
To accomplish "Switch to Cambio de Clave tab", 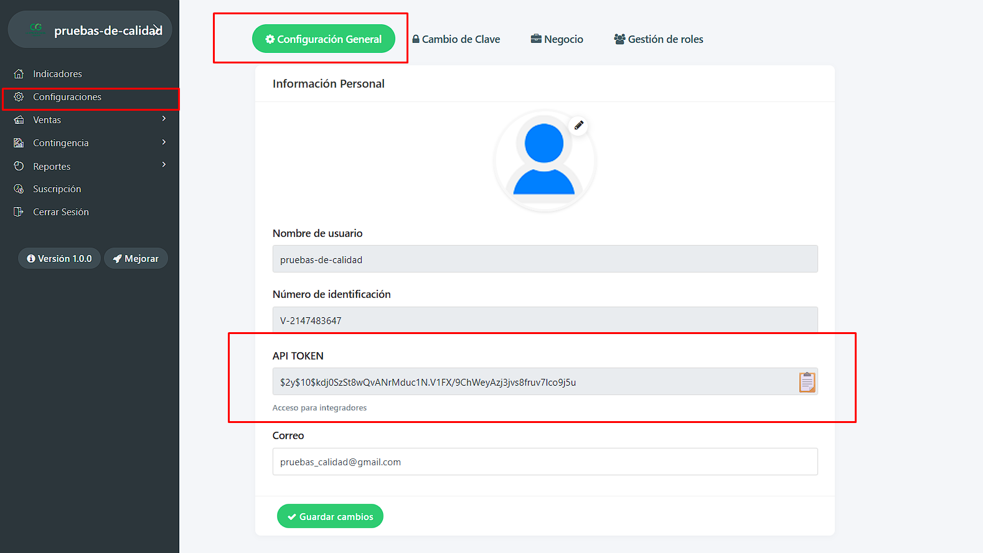I will pos(456,39).
